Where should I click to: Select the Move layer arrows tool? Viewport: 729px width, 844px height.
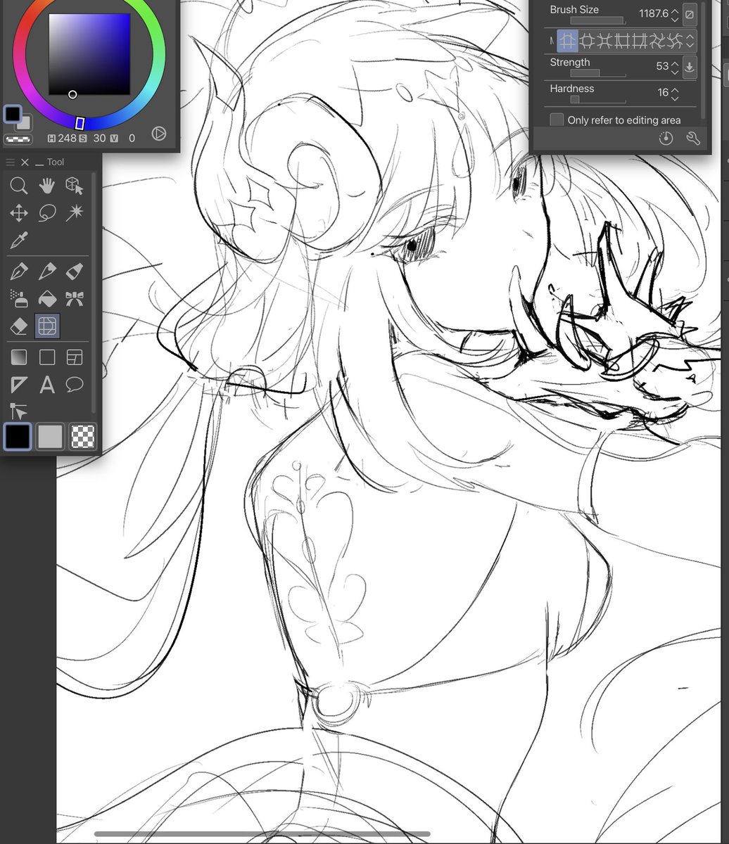pyautogui.click(x=19, y=213)
